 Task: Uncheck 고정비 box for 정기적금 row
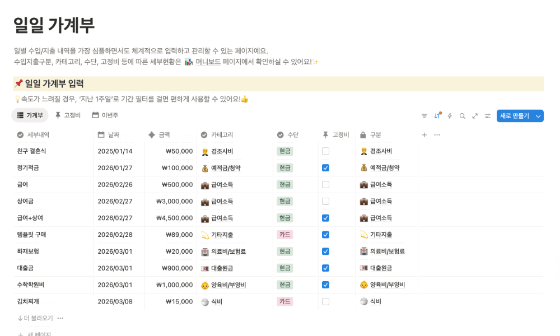coord(325,168)
